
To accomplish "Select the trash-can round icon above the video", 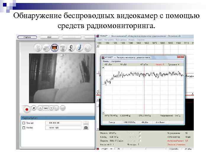I will [x=38, y=48].
